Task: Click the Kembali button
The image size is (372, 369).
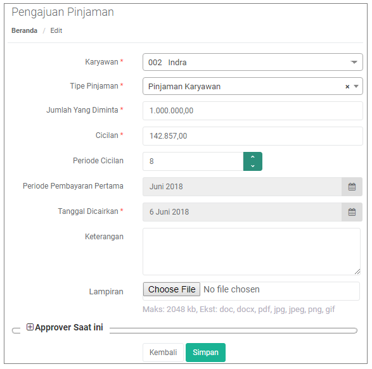Action: [x=164, y=353]
